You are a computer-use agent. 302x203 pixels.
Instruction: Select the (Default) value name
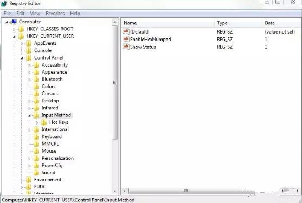tap(139, 32)
